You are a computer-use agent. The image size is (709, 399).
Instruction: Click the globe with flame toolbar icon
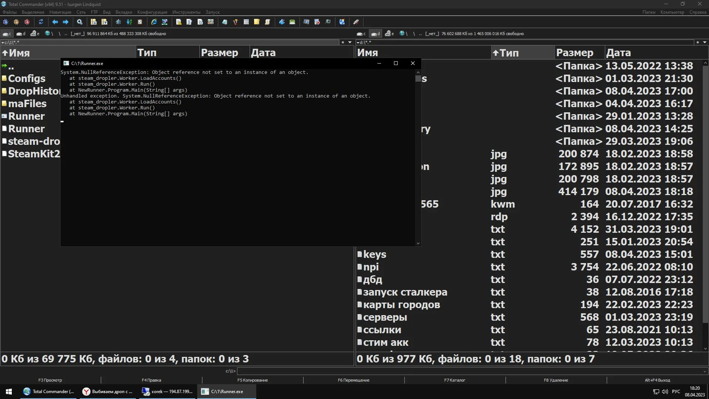click(x=342, y=22)
